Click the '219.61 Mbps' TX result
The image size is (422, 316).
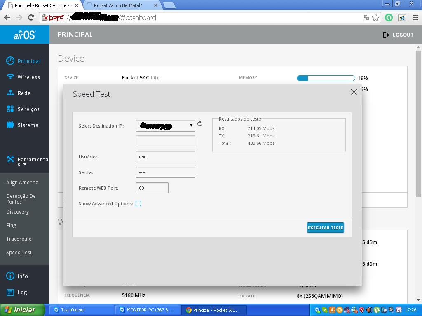(x=261, y=136)
